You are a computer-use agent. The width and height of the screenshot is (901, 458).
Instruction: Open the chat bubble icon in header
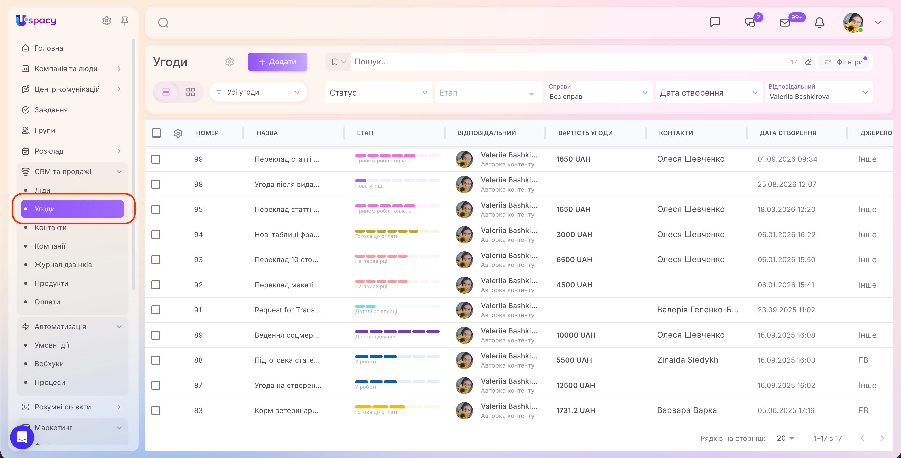point(715,22)
